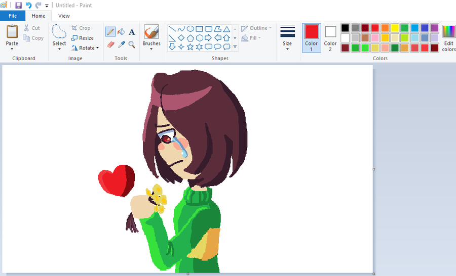Click the Edit colors button
Image resolution: width=456 pixels, height=276 pixels.
pyautogui.click(x=449, y=38)
